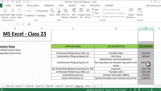Enable View Side by Side
Image resolution: width=161 pixels, height=91 pixels.
point(111,10)
